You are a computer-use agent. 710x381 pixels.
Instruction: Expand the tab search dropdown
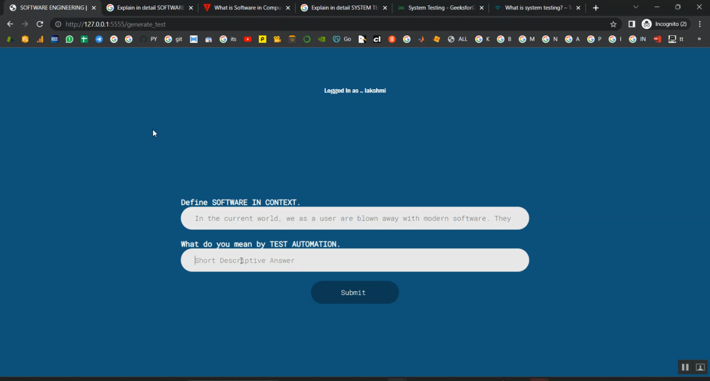pyautogui.click(x=636, y=7)
